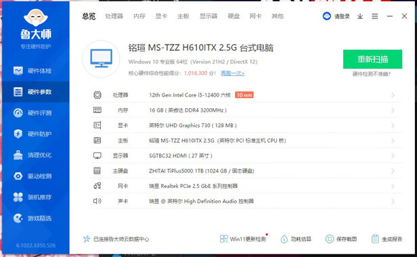Click the download arrow icon in title bar

click(360, 16)
